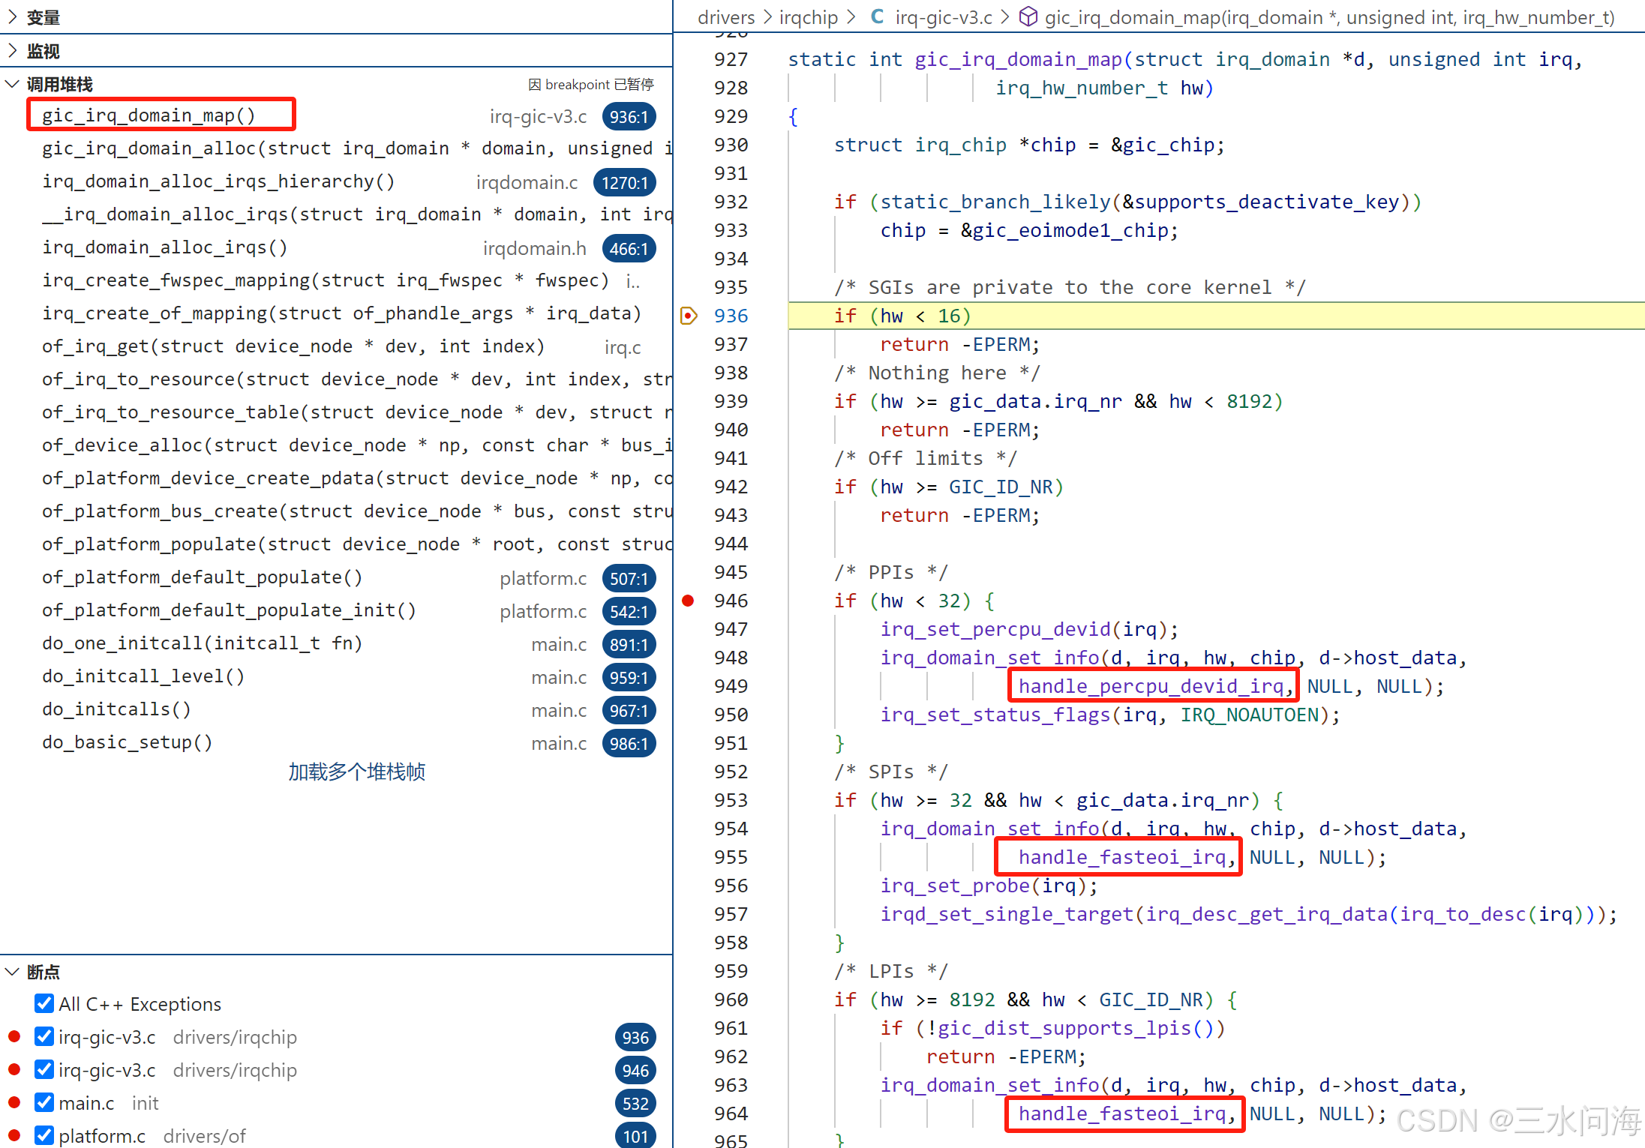The image size is (1645, 1148).
Task: Open the drivers breadcrumb item
Action: coord(725,17)
